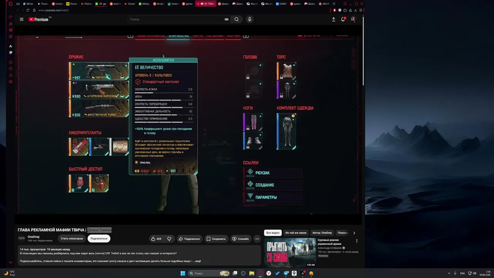Open options for the recommended video

pos(357,241)
